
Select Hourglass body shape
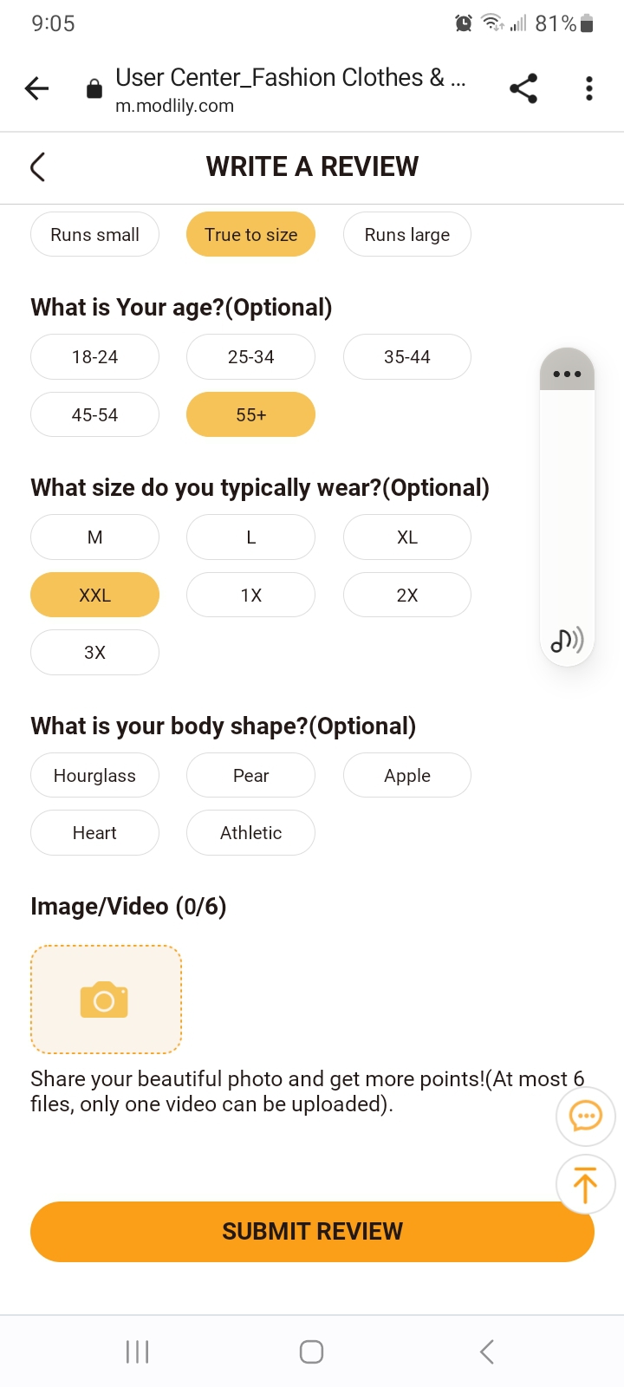94,776
